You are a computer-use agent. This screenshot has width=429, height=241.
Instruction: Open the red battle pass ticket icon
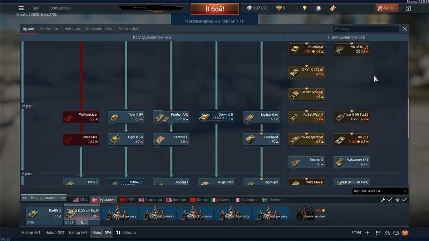pos(332,8)
